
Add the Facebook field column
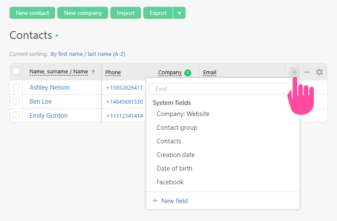point(170,182)
